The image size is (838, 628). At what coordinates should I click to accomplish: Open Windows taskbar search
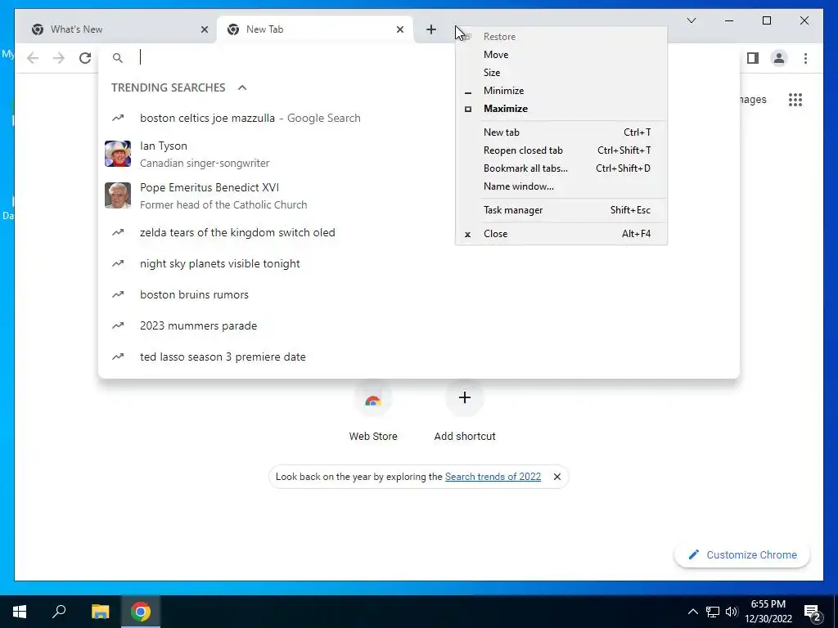(59, 612)
